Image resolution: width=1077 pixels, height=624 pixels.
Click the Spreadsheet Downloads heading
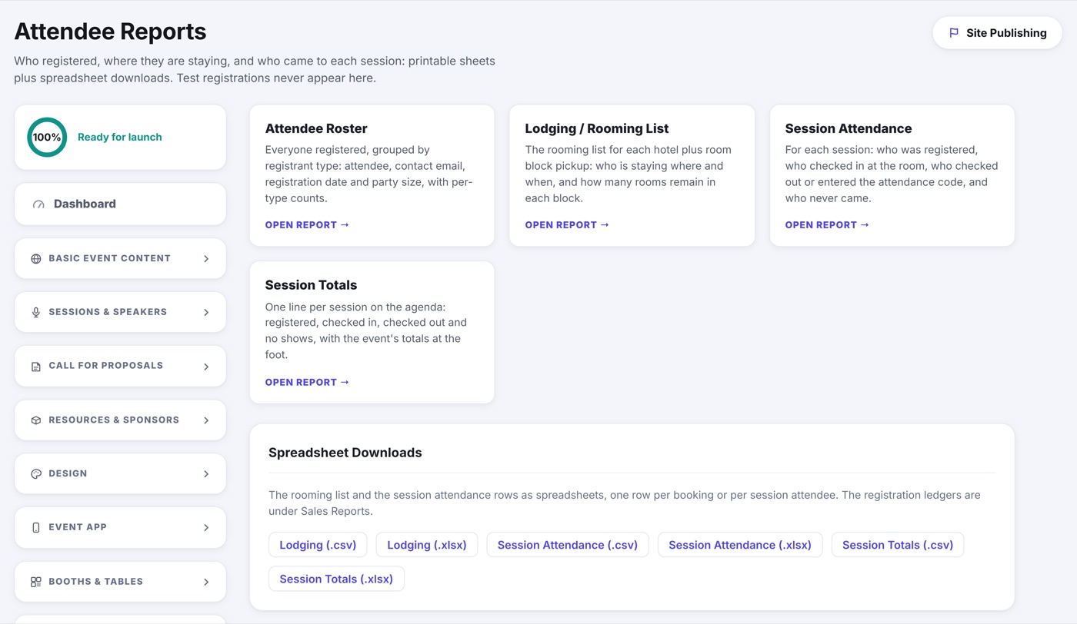pyautogui.click(x=345, y=453)
